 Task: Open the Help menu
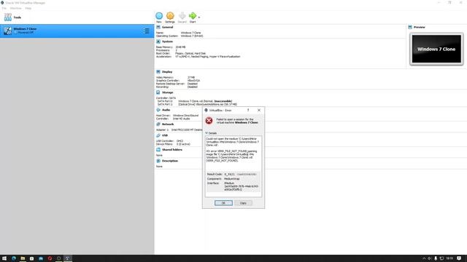click(28, 8)
